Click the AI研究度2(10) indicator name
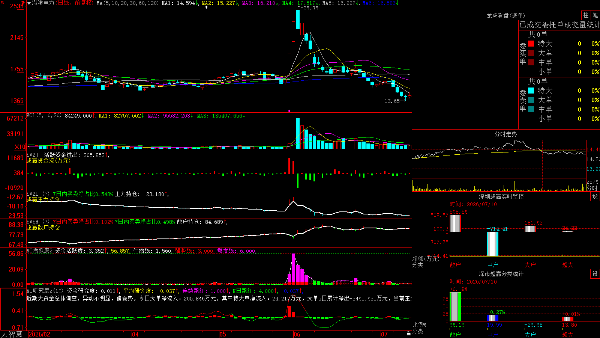The width and height of the screenshot is (600, 338). [45, 291]
